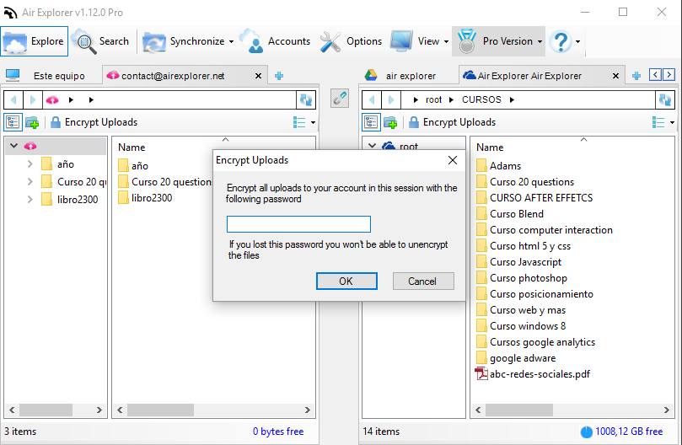This screenshot has height=445, width=682.
Task: Open the Explore view
Action: (35, 41)
